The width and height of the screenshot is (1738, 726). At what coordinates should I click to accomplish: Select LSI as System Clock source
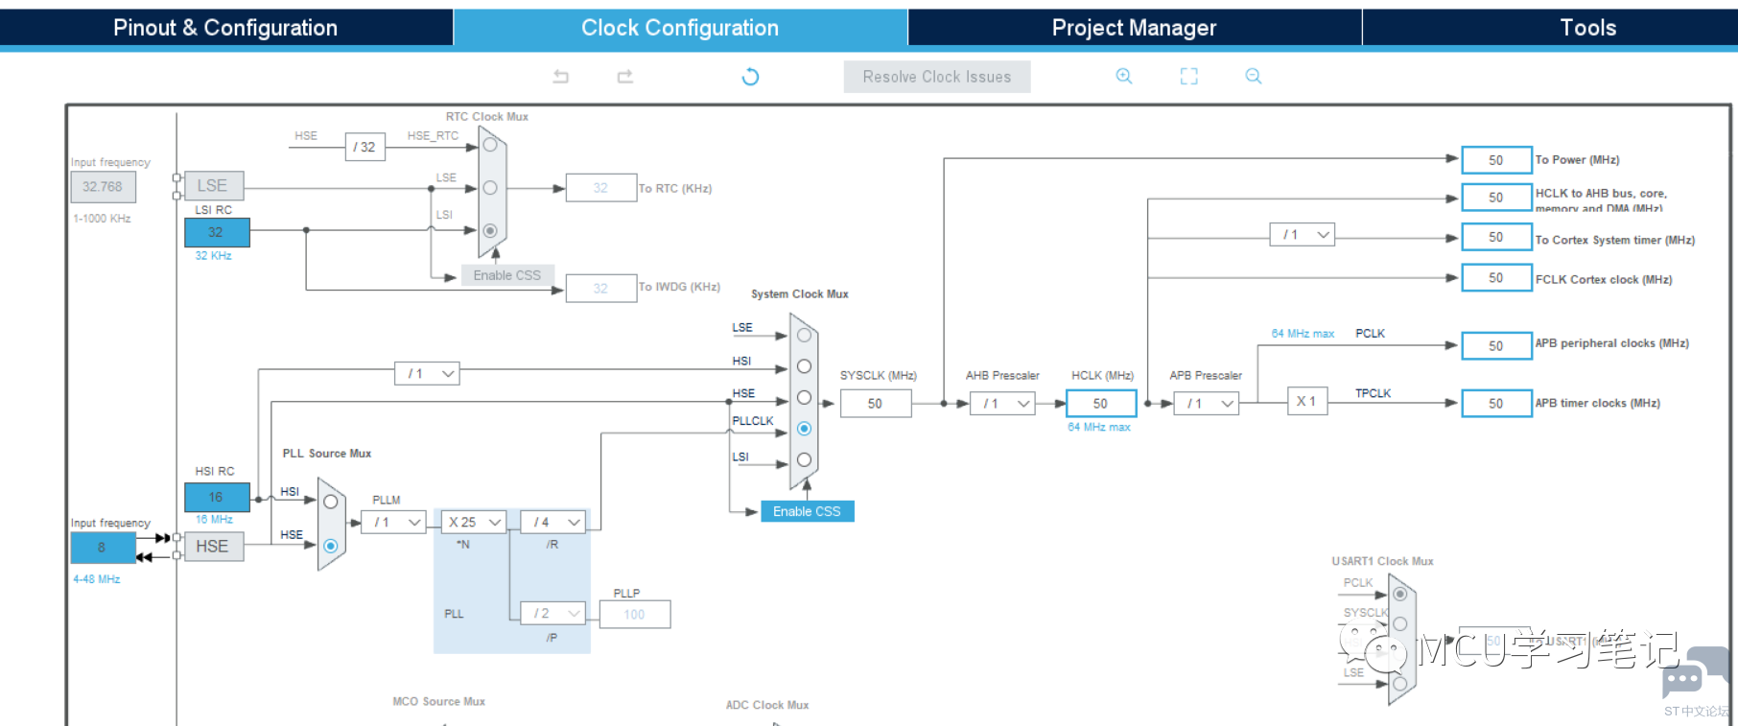804,459
